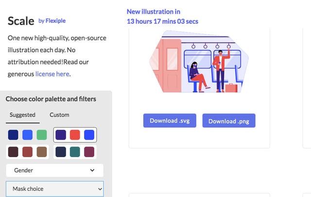This screenshot has width=311, height=197.
Task: Select the purple, red, blue palette
Action: [75, 135]
